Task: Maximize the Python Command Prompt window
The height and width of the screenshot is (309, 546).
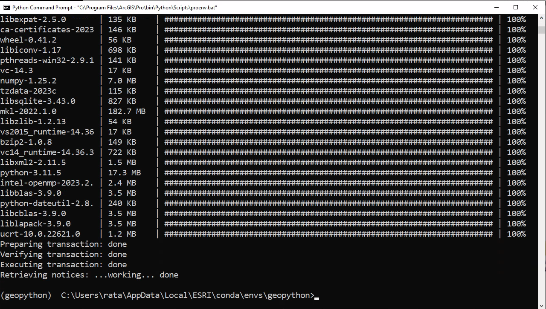Action: click(x=516, y=7)
